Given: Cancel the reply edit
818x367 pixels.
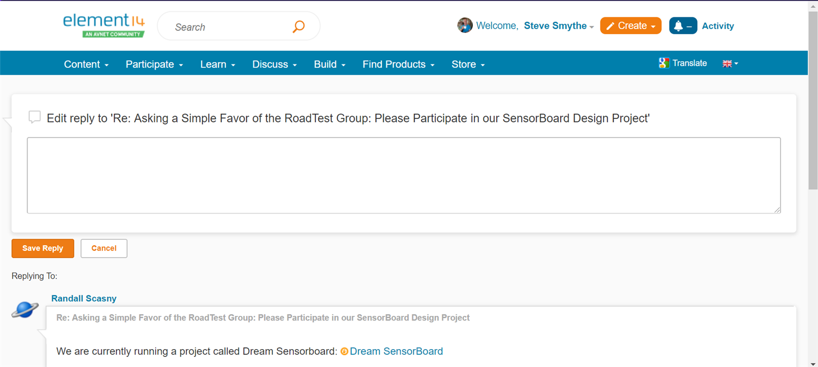Looking at the screenshot, I should point(104,248).
